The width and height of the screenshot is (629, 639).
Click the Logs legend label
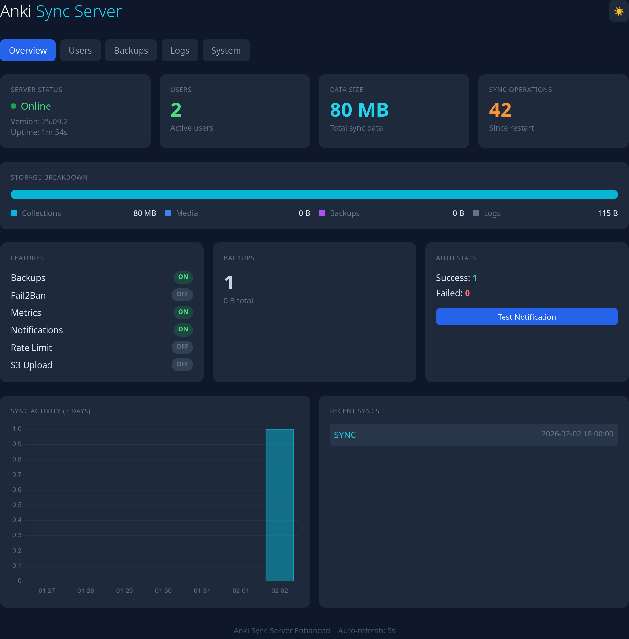[492, 213]
